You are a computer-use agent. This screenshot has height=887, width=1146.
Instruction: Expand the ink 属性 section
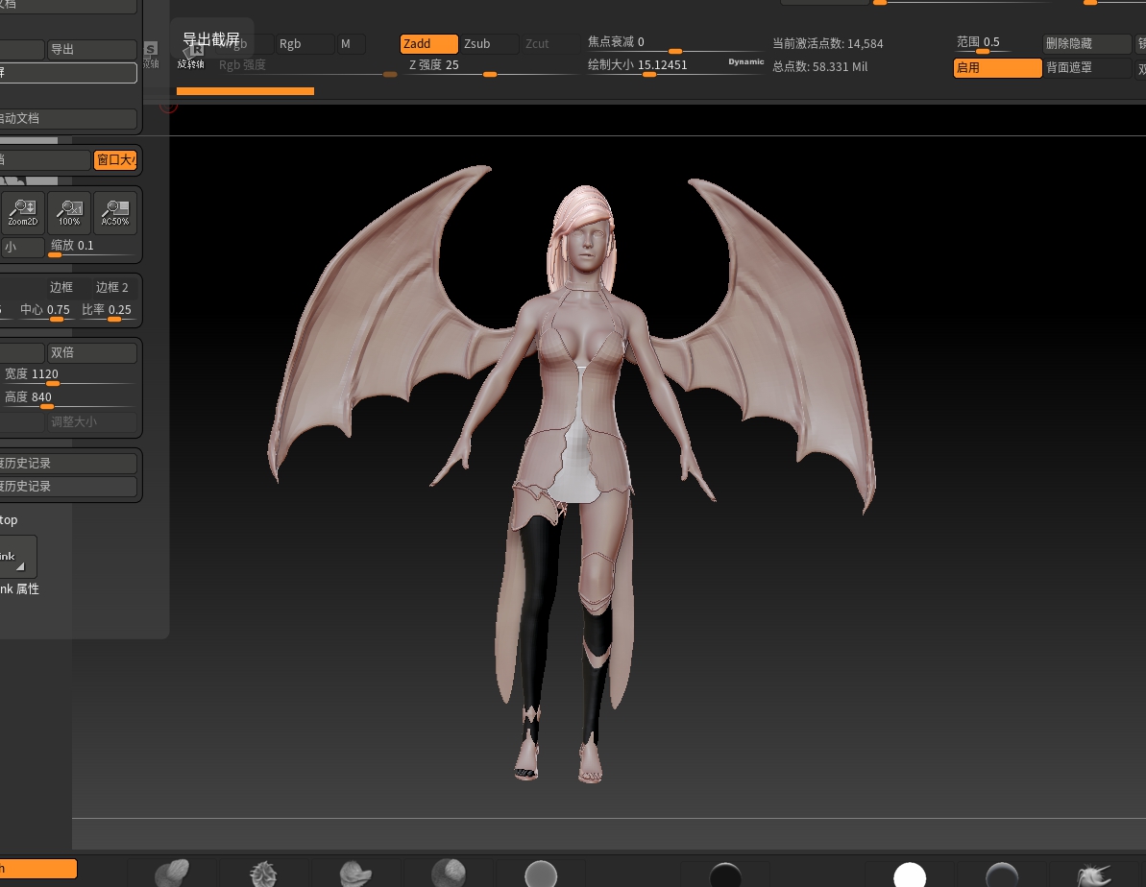click(20, 588)
